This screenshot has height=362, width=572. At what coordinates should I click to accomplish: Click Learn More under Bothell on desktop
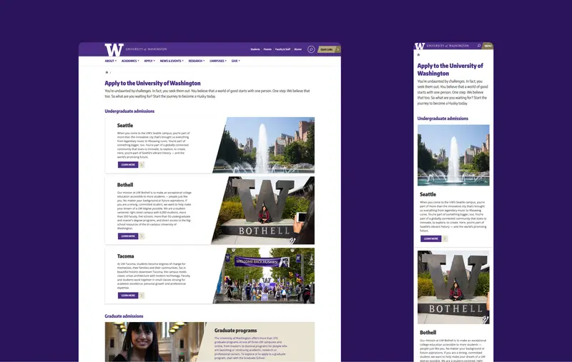click(x=128, y=236)
